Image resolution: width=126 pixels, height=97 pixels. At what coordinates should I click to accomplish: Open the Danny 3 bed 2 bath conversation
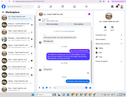(17, 46)
